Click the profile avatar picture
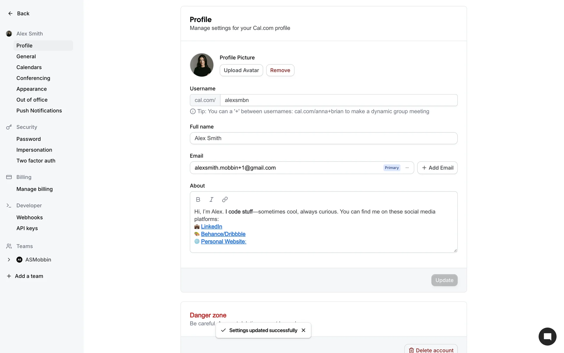 (202, 65)
